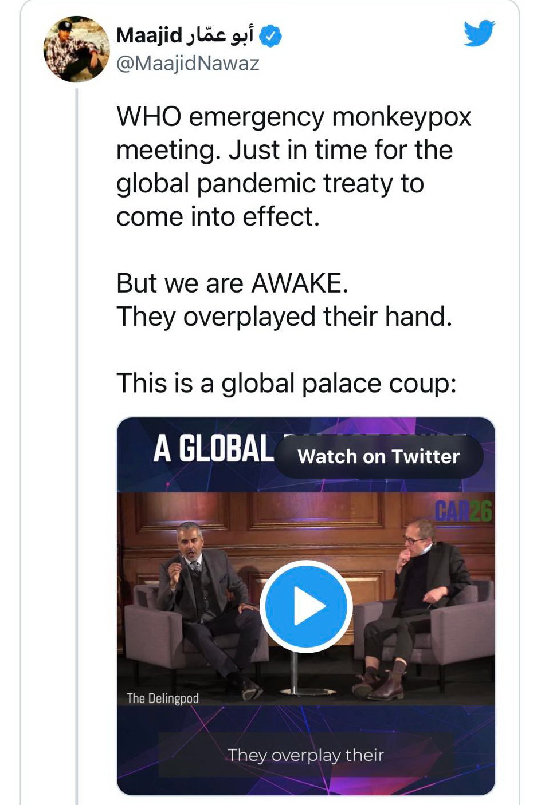Click the blue verified badge
Image resolution: width=541 pixels, height=805 pixels.
pos(270,36)
